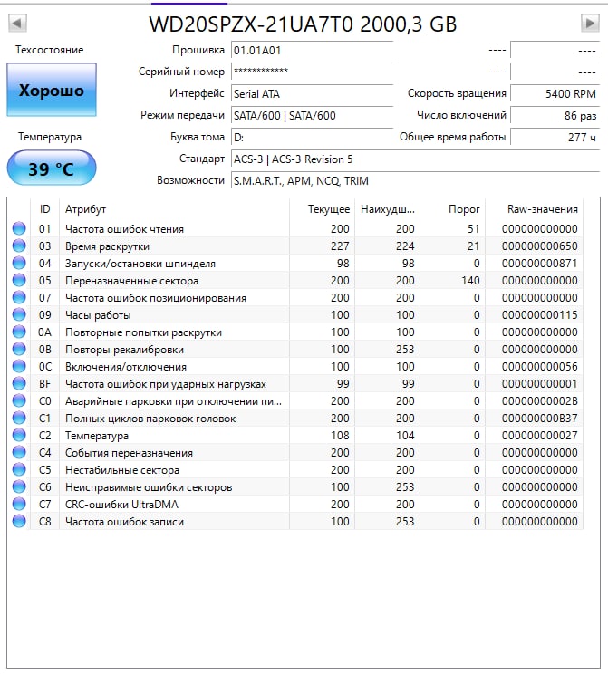Screen dimensions: 608x674
Task: Click the drive title WD20SPZX-21UA7T0 2000,3 GB
Action: pos(303,24)
